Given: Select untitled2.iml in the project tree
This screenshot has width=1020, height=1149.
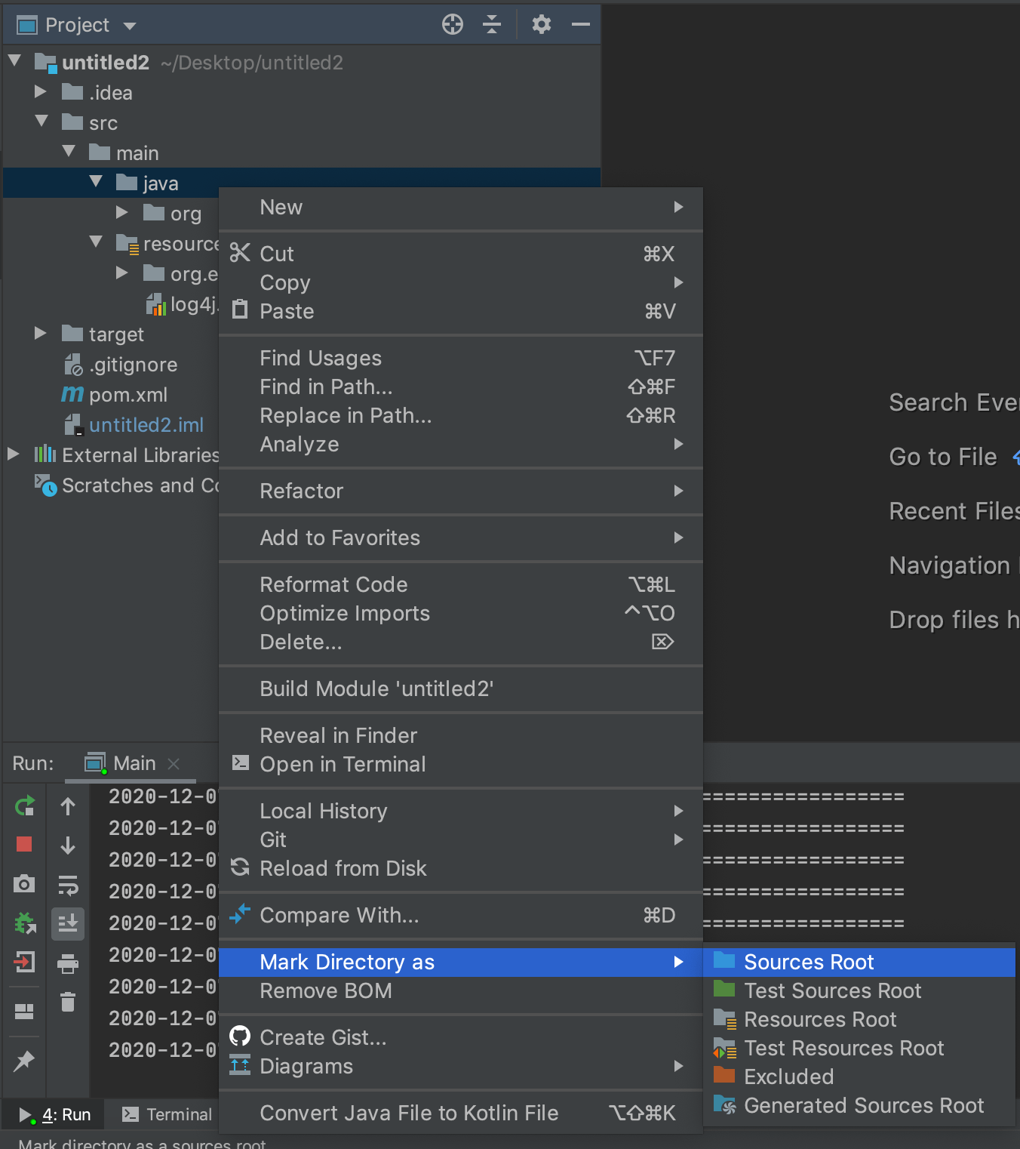Looking at the screenshot, I should click(x=146, y=424).
